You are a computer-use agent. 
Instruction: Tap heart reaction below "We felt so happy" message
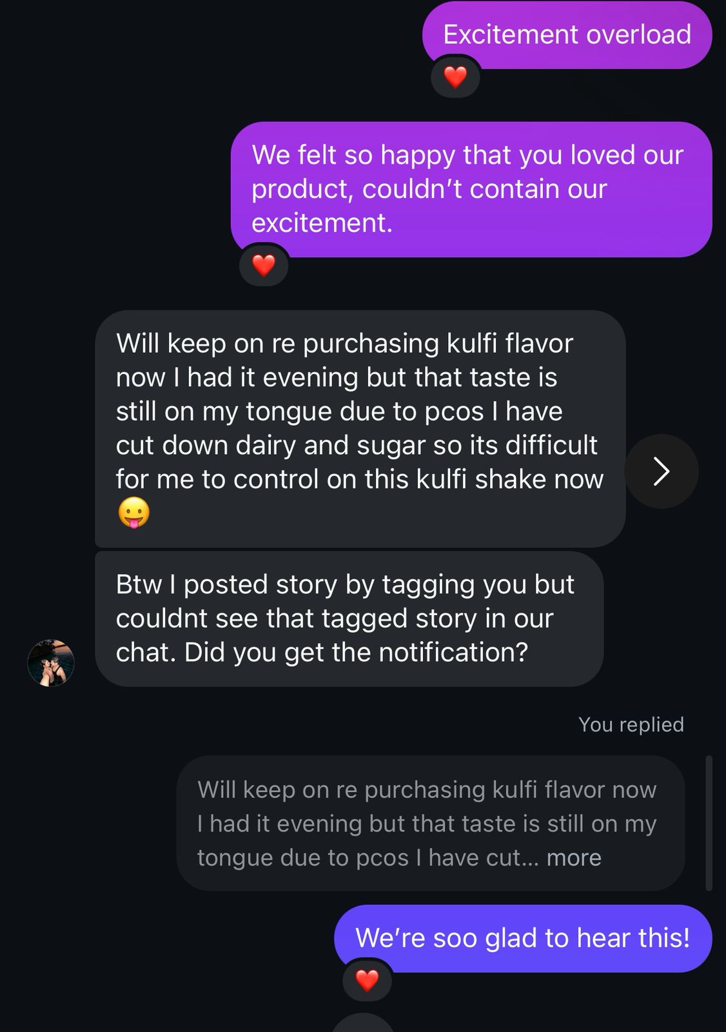pos(263,265)
